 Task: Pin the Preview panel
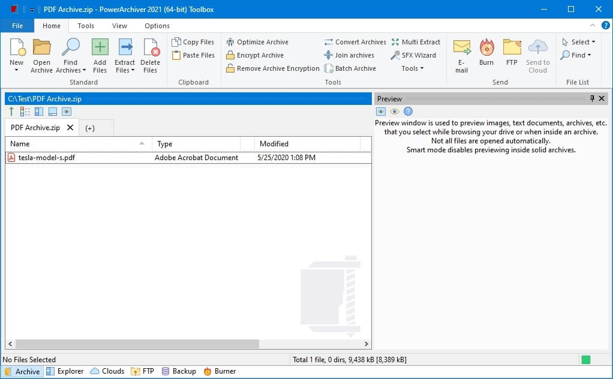tap(592, 98)
